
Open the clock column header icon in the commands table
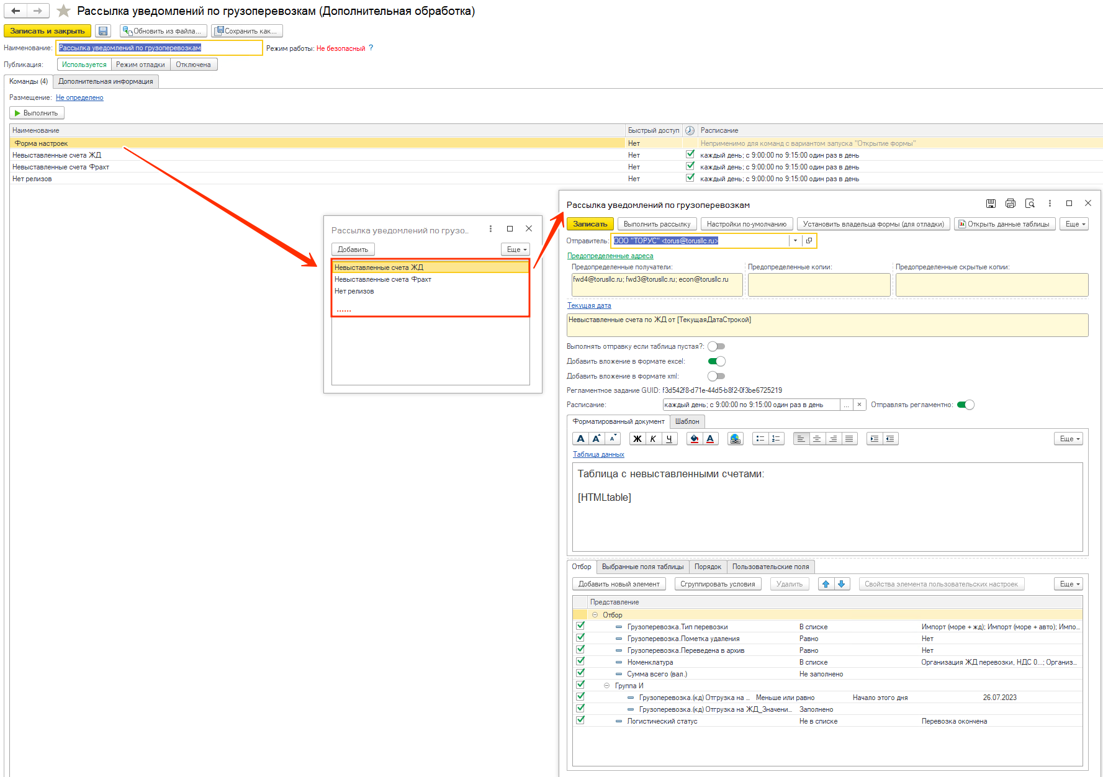690,130
